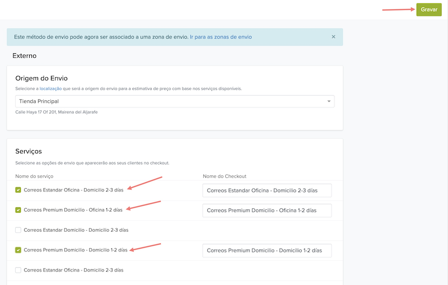Click the Calle Haya 17 address text
This screenshot has height=285, width=448.
57,112
